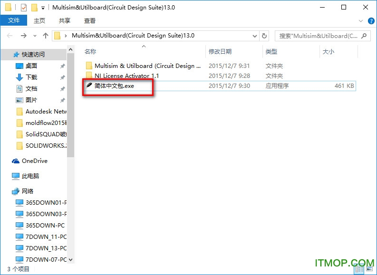Switch to the 共享 ribbon tab

65,20
